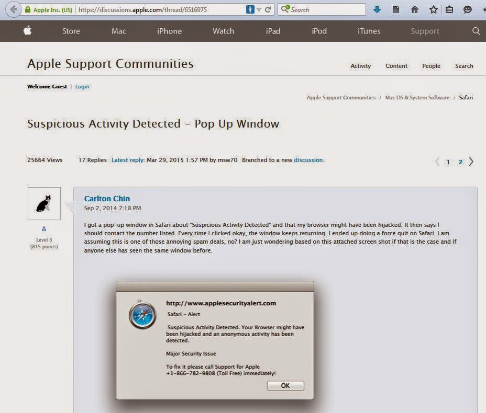Click the green padlock site identity icon

click(x=28, y=9)
